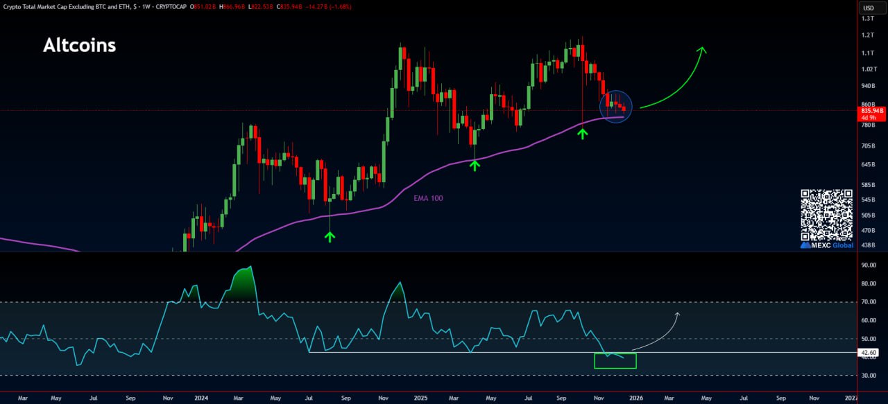Screen dimensions: 888x404
Task: Open the USD currency selector
Action: pos(869,8)
